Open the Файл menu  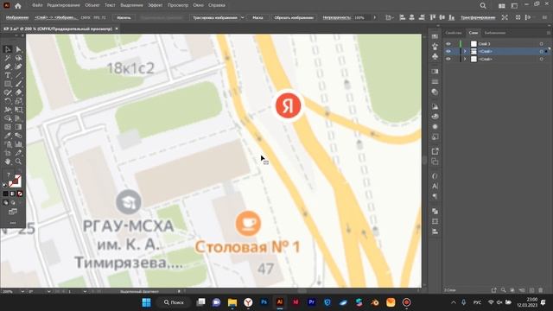[x=37, y=5]
